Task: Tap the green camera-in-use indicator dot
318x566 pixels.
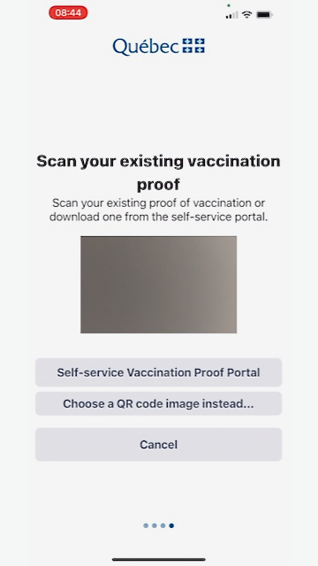Action: (229, 5)
